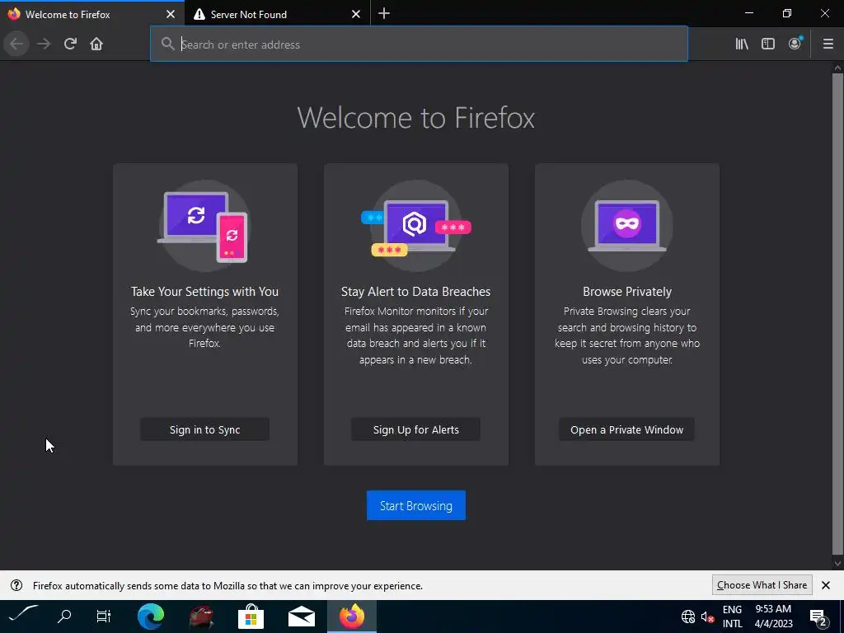This screenshot has height=633, width=844.
Task: Go forward with the forward arrow
Action: tap(44, 45)
